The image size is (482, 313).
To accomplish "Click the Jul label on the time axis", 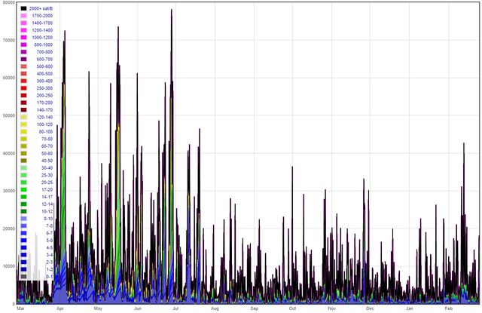I will click(175, 308).
